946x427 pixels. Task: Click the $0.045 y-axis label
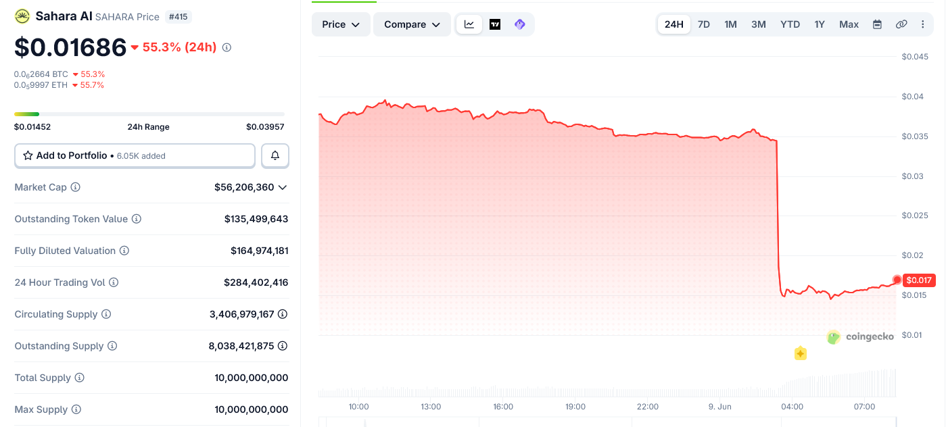[915, 57]
